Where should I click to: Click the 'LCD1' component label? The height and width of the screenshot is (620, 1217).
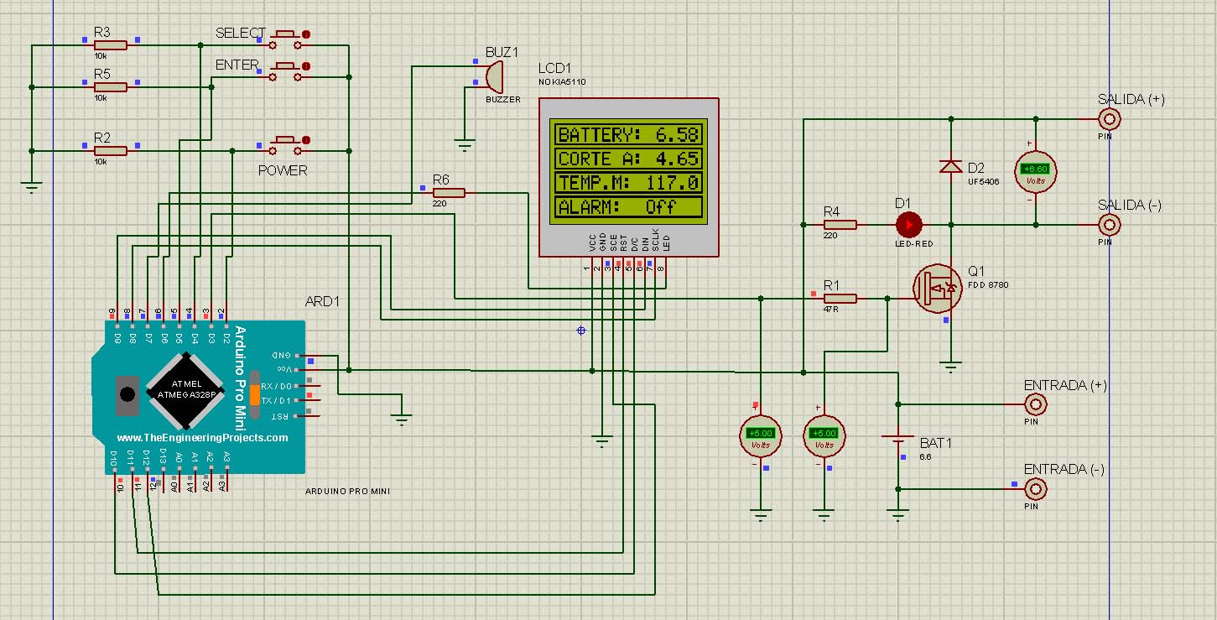(x=555, y=68)
